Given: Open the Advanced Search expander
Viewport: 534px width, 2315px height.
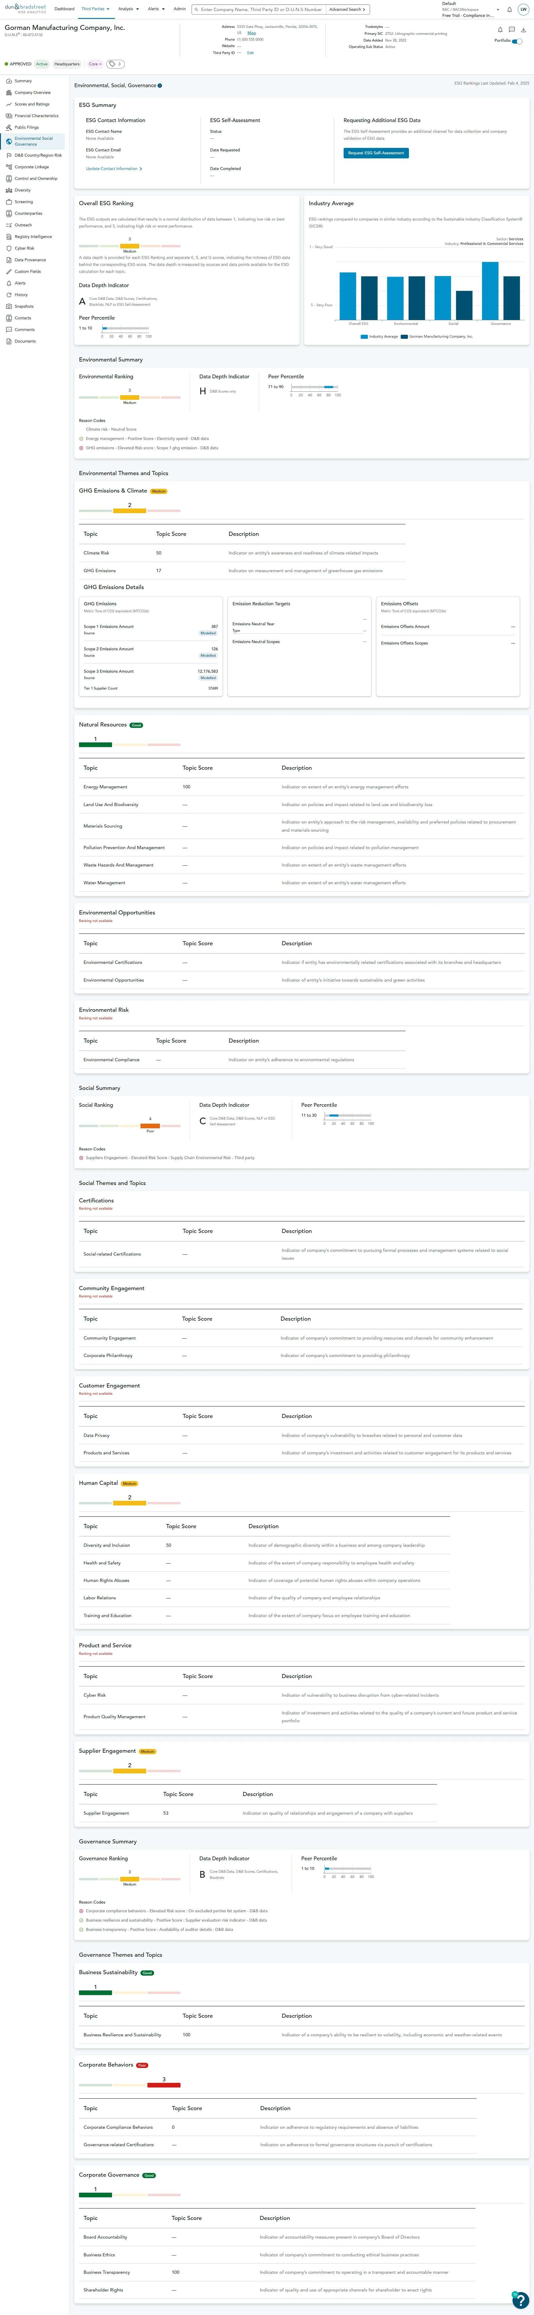Looking at the screenshot, I should (347, 9).
